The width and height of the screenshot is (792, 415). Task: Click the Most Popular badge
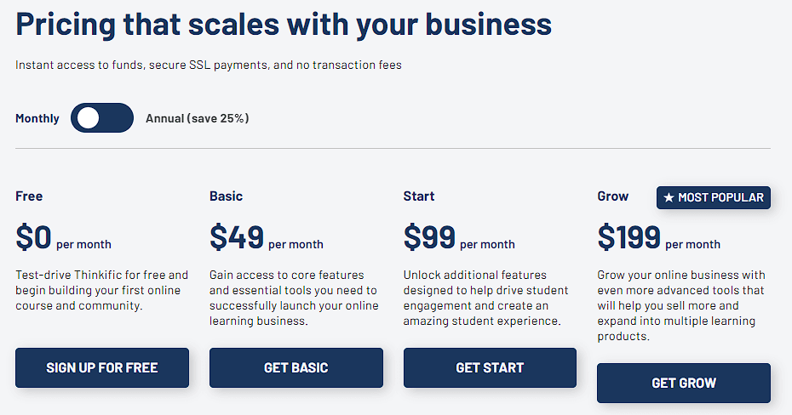coord(714,197)
